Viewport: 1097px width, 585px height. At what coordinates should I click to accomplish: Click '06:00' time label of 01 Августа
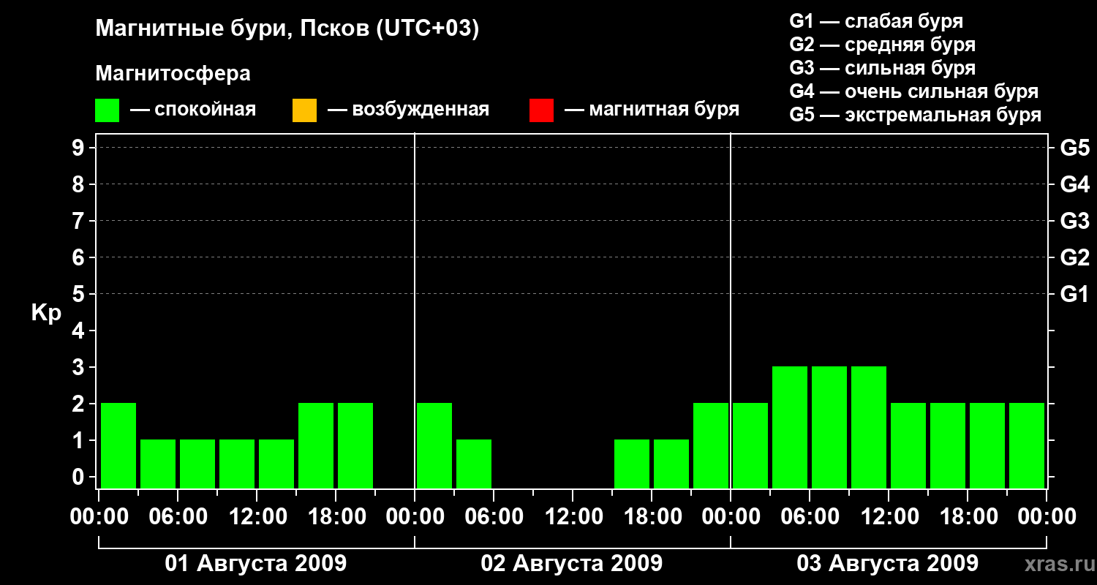click(x=178, y=517)
